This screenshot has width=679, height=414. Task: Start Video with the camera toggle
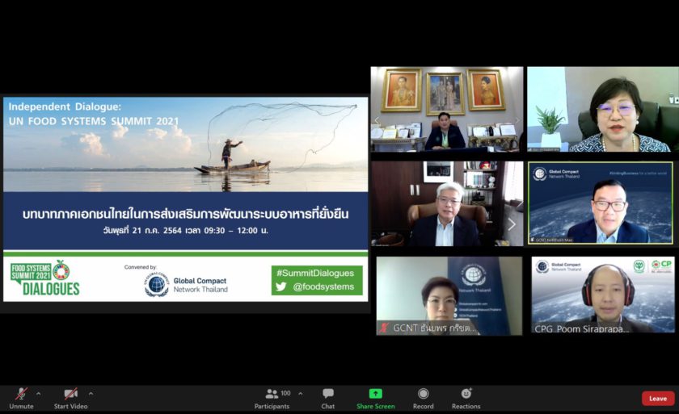70,395
